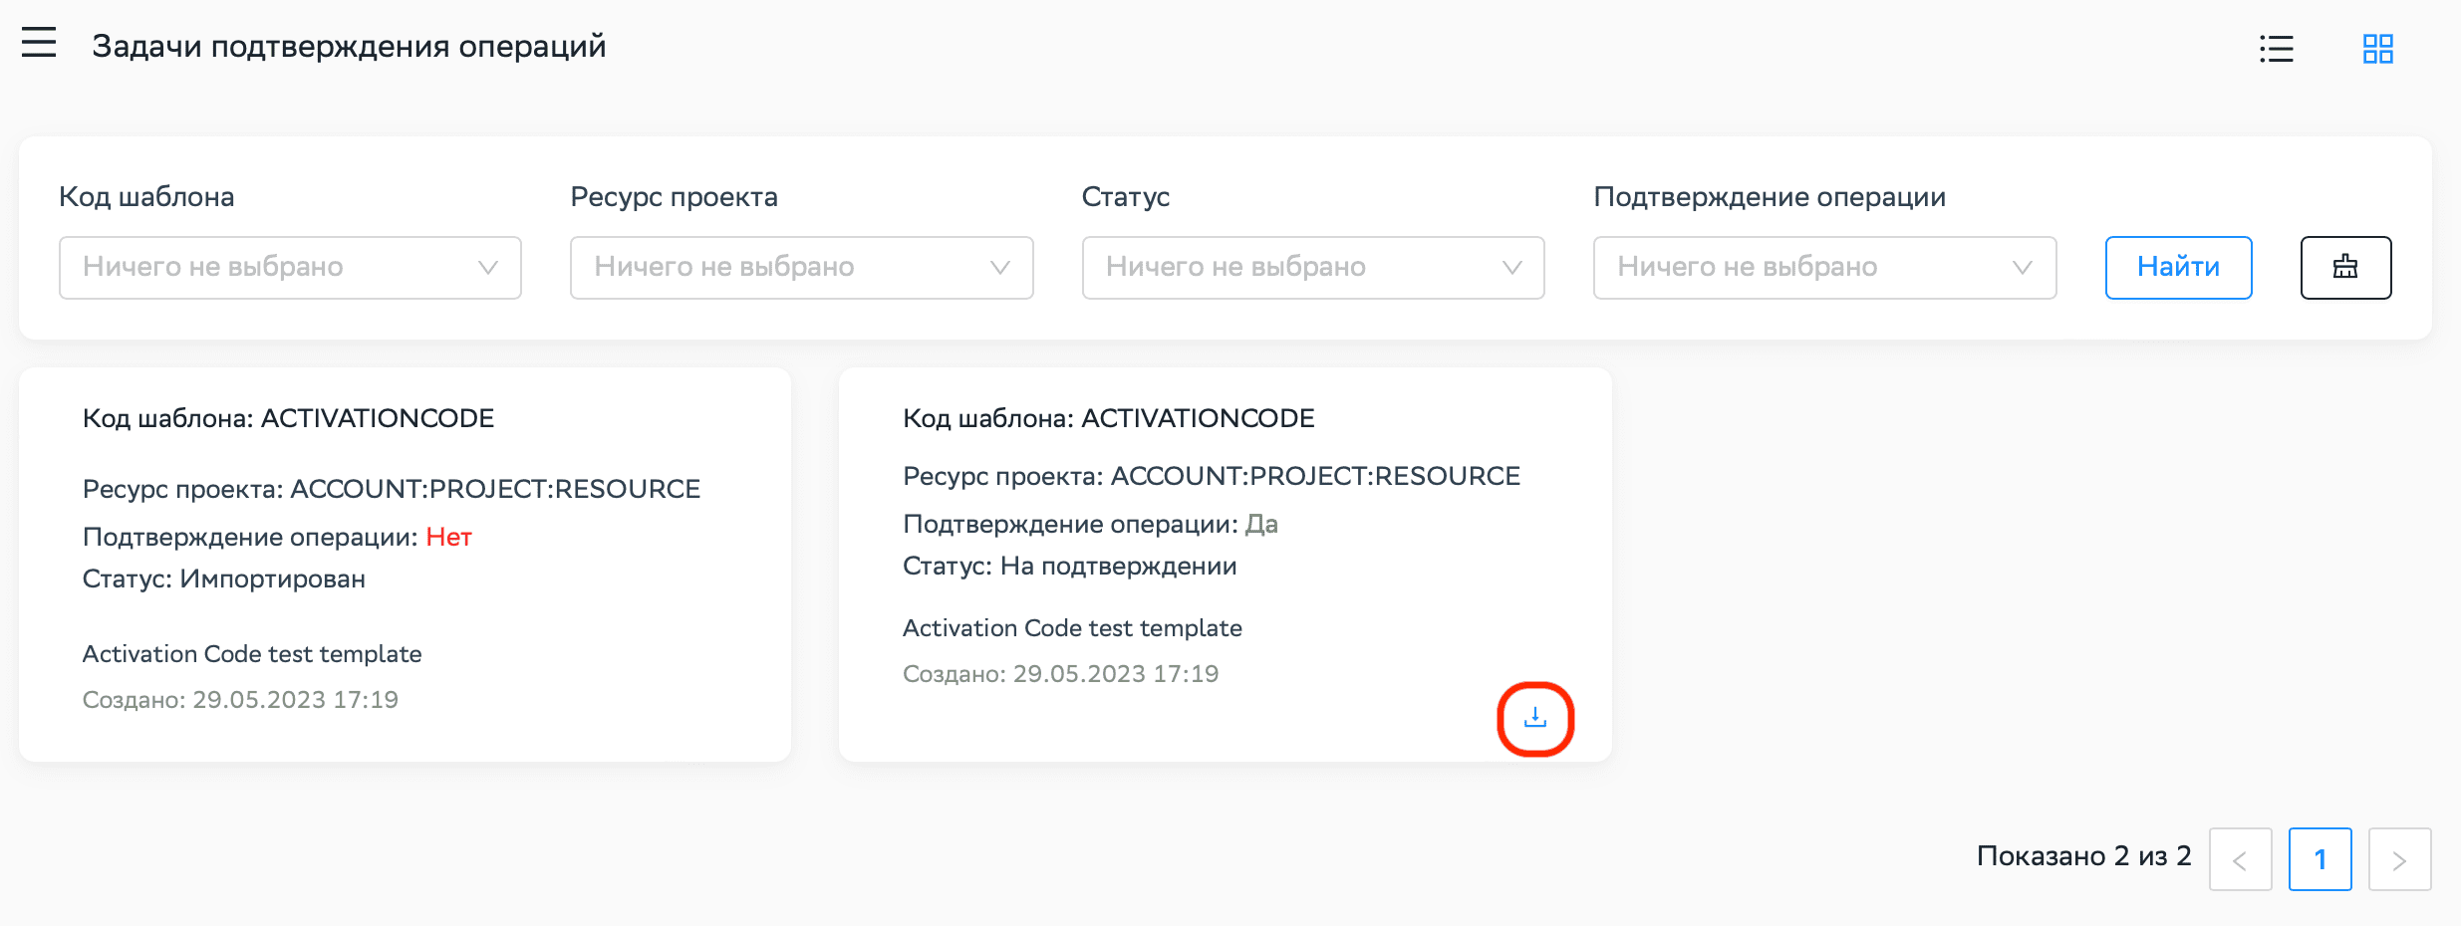Go to previous page arrow
2461x926 pixels.
(2240, 859)
